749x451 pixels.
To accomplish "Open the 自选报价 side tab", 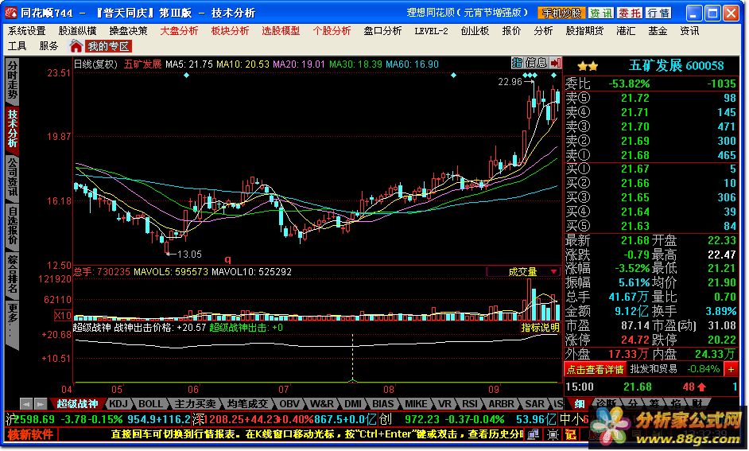I will [12, 226].
